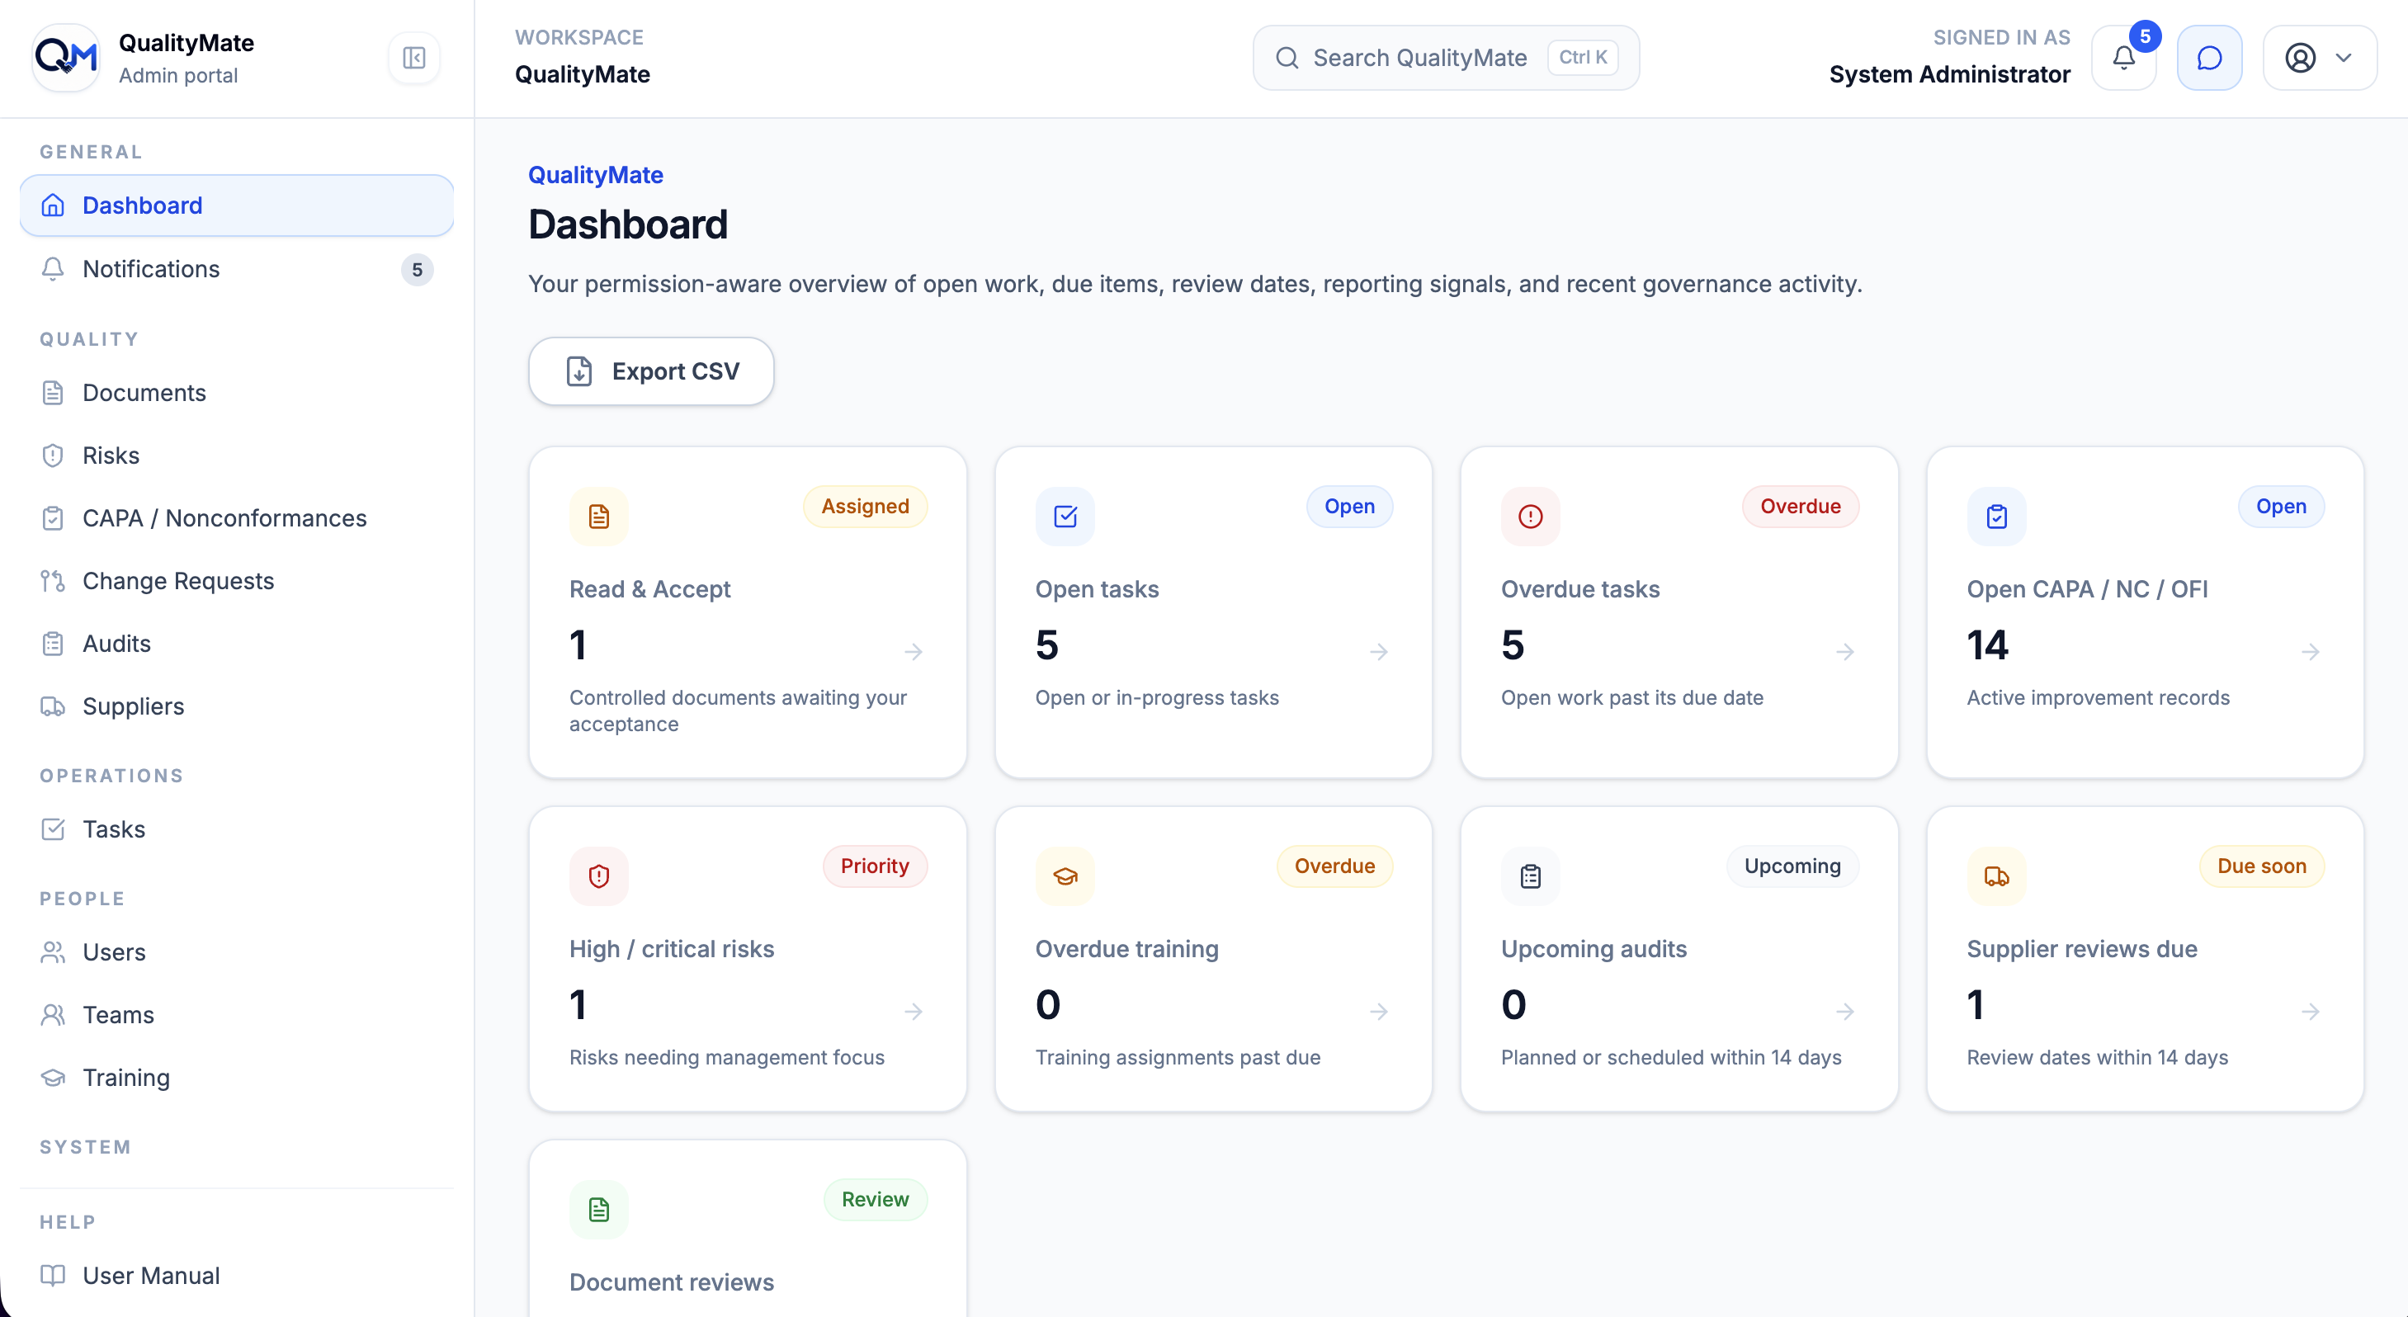Go to Suppliers page
Screen dimensions: 2408x1317
(237, 706)
